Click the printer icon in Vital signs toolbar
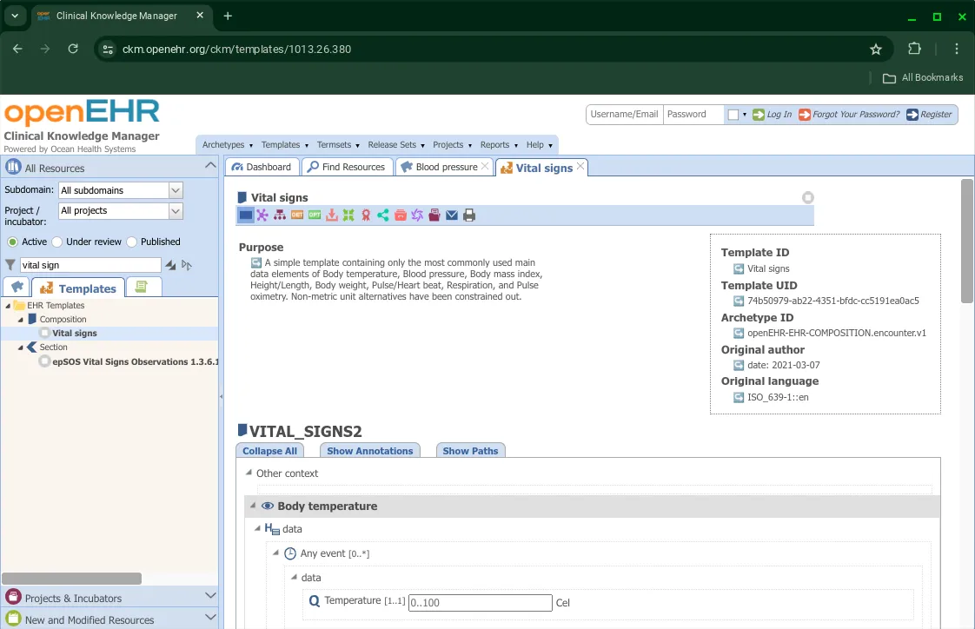The height and width of the screenshot is (629, 975). click(469, 215)
